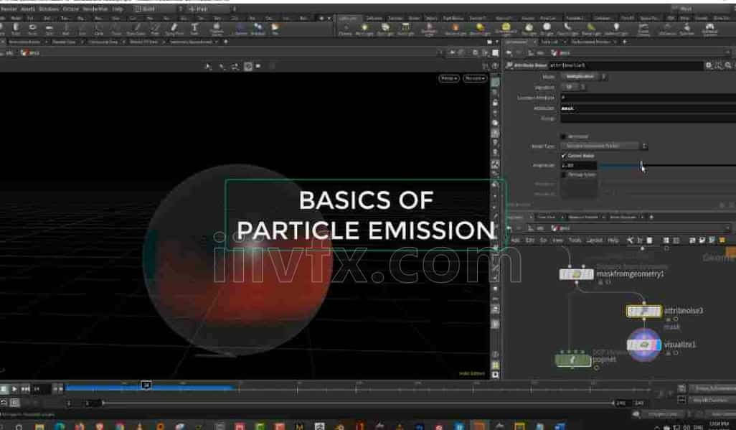Image resolution: width=736 pixels, height=430 pixels.
Task: Toggle the checkbox above Noise Type
Action: (564, 136)
